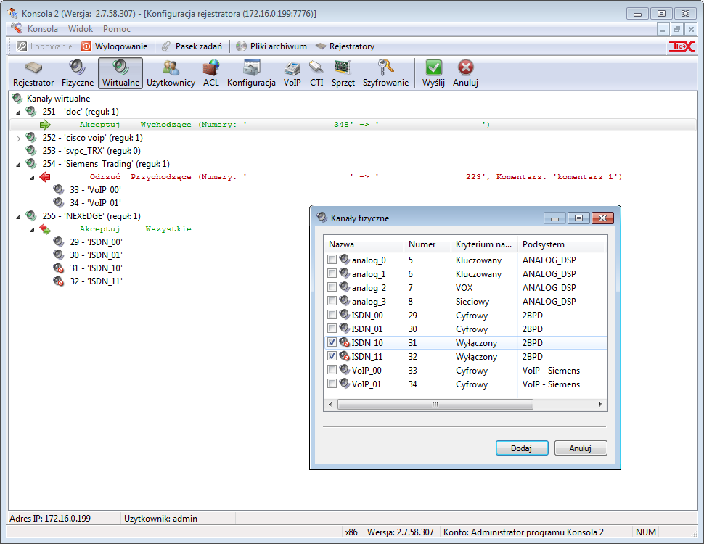Click the green Wyślij send icon
This screenshot has width=704, height=544.
click(x=433, y=67)
